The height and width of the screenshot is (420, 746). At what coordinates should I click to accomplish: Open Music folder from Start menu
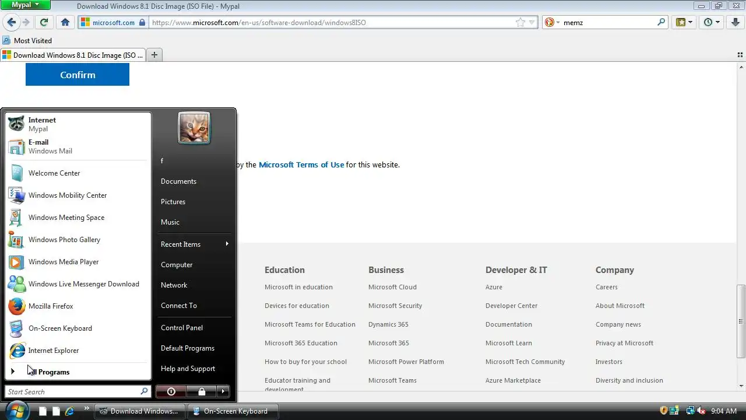tap(194, 222)
